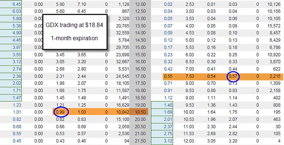Screen dimensions: 284x145
Task: Click put open interest 10,126
Action: [274, 4]
